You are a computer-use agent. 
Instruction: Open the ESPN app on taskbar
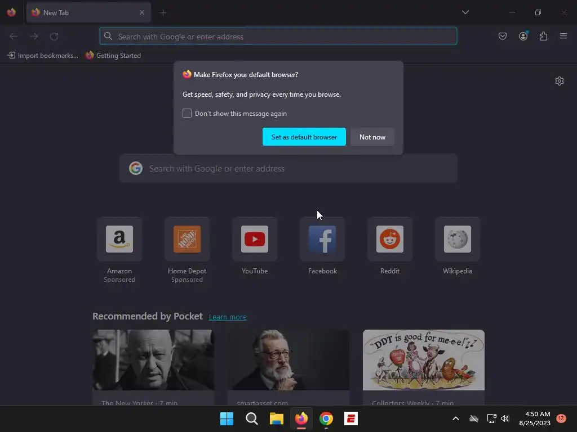[x=351, y=418]
